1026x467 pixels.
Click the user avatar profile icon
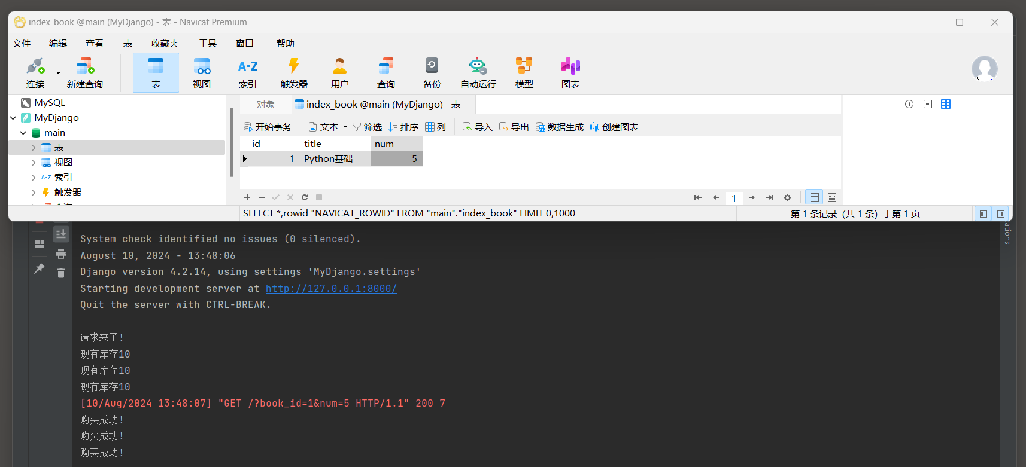985,69
